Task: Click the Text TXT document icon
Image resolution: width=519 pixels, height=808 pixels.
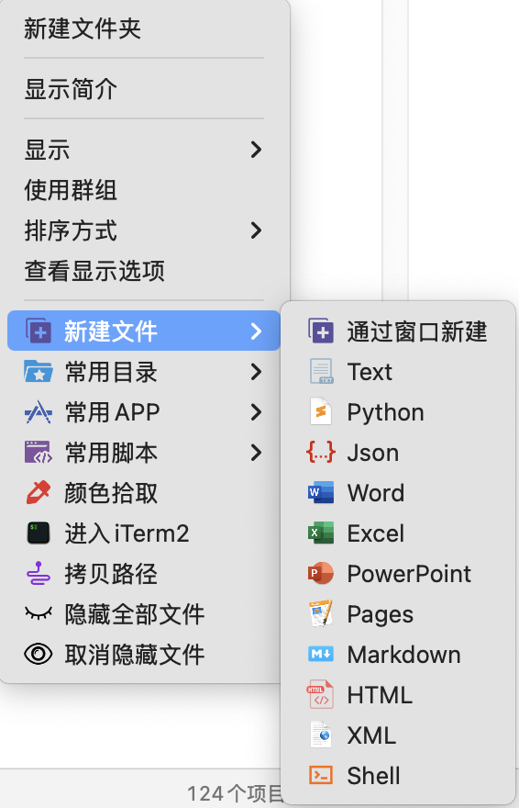Action: 321,372
